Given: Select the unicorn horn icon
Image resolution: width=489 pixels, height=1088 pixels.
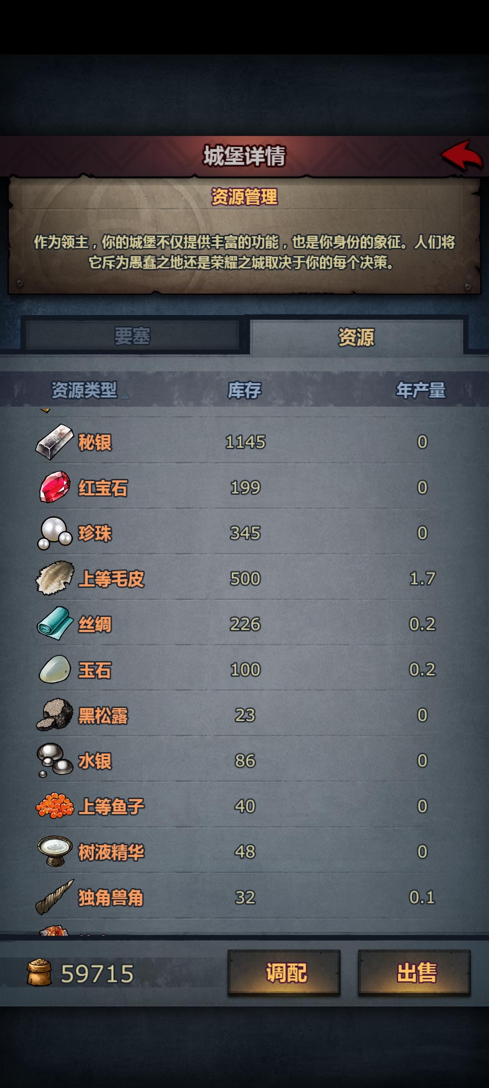Looking at the screenshot, I should (x=54, y=897).
